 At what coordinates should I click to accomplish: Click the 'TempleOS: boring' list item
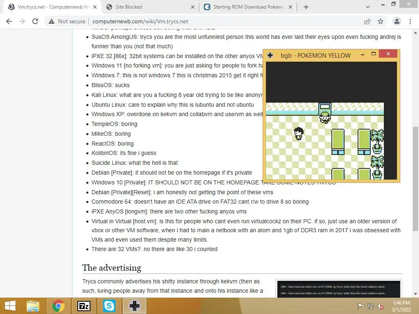[x=114, y=124]
